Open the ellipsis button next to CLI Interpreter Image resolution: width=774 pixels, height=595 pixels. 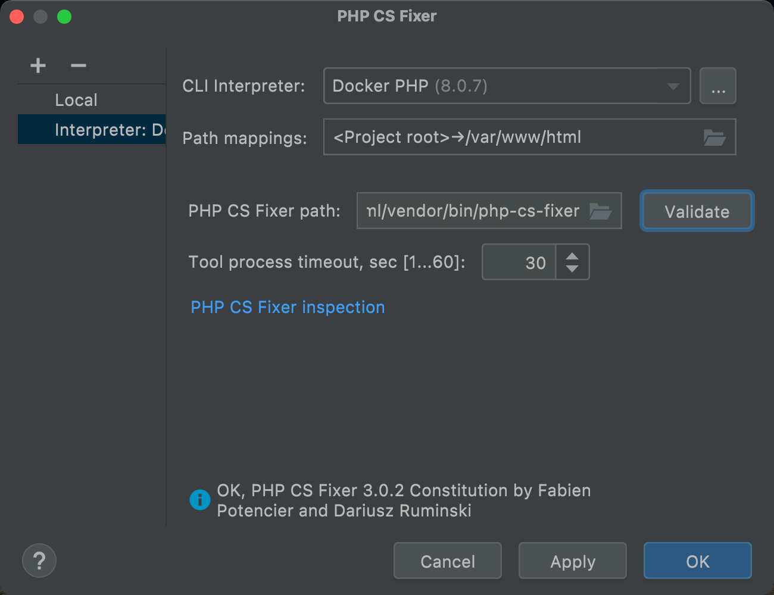717,86
